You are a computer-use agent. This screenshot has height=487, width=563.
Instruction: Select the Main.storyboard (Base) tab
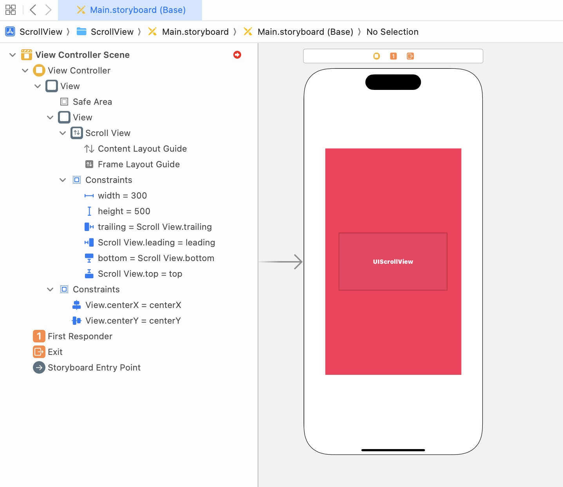click(x=130, y=10)
